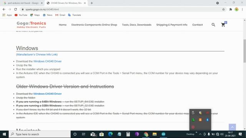Open the Windows Start menu

4,134
